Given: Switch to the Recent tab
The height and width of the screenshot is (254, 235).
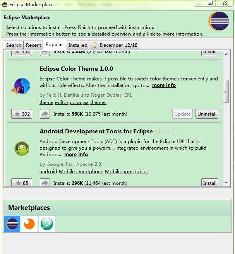Looking at the screenshot, I should (x=33, y=45).
